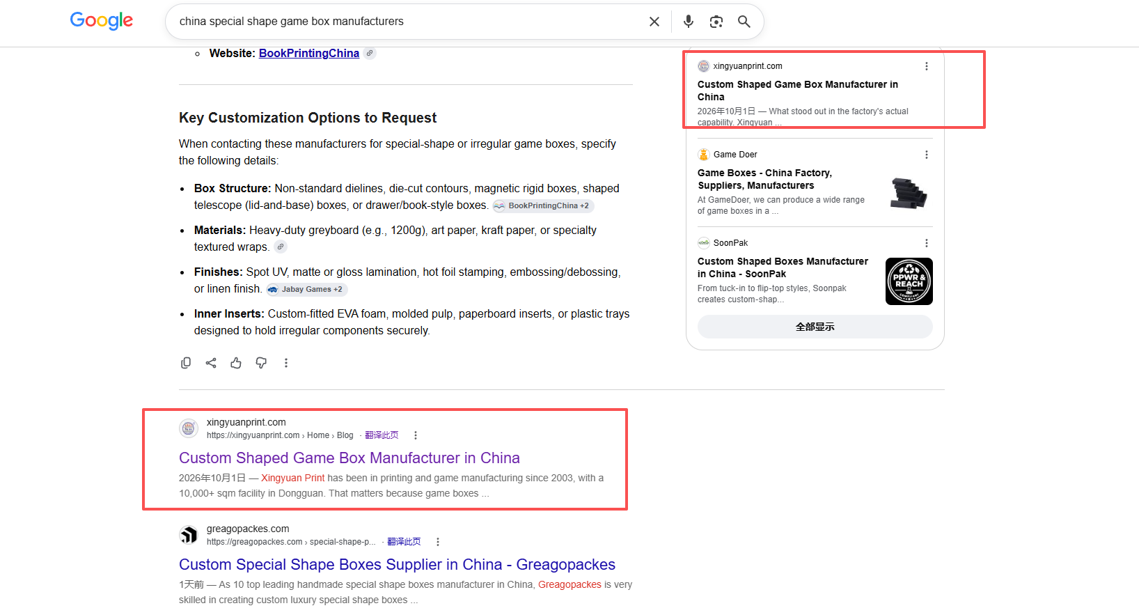Start voice search with microphone icon
The height and width of the screenshot is (615, 1139).
[x=689, y=22]
